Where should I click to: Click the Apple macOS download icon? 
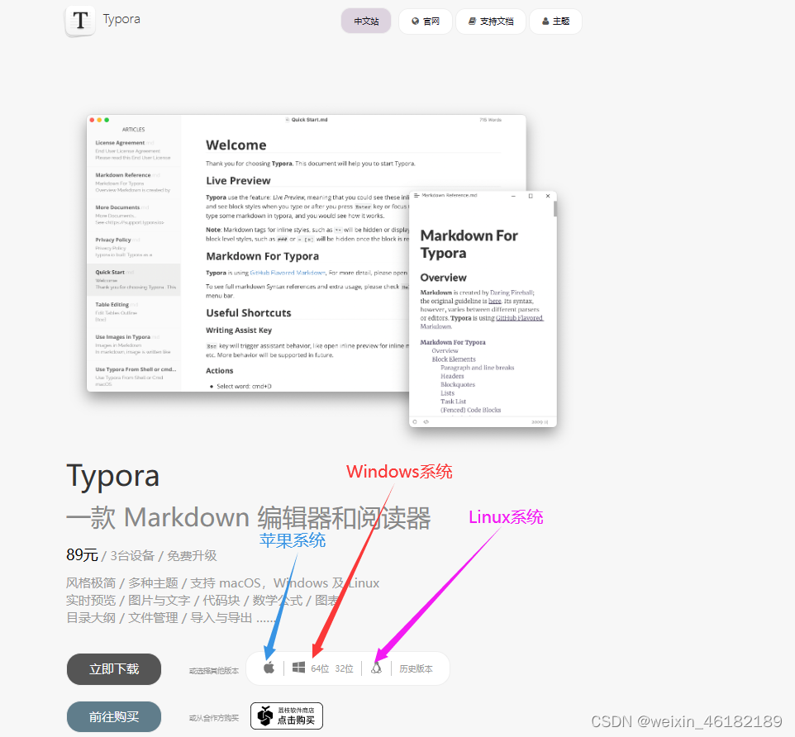269,668
